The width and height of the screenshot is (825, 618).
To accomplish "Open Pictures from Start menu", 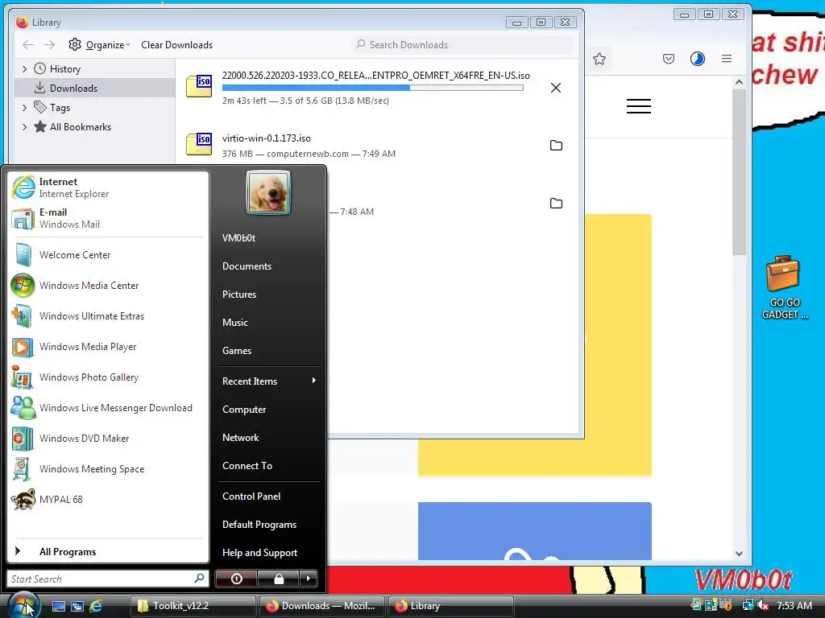I will [268, 295].
